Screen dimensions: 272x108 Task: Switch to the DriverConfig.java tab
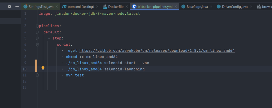pyautogui.click(x=235, y=7)
